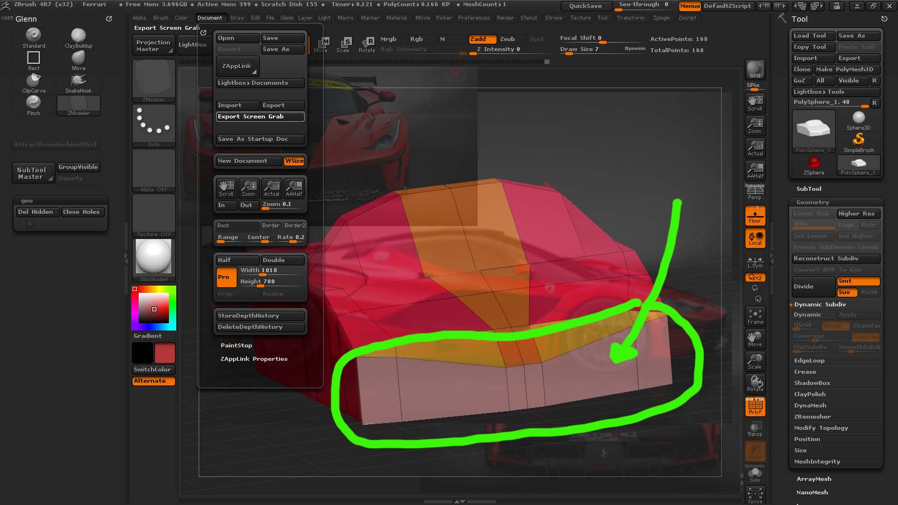Collapse the Dynamic Subdiv subsection
The height and width of the screenshot is (505, 898).
click(820, 305)
